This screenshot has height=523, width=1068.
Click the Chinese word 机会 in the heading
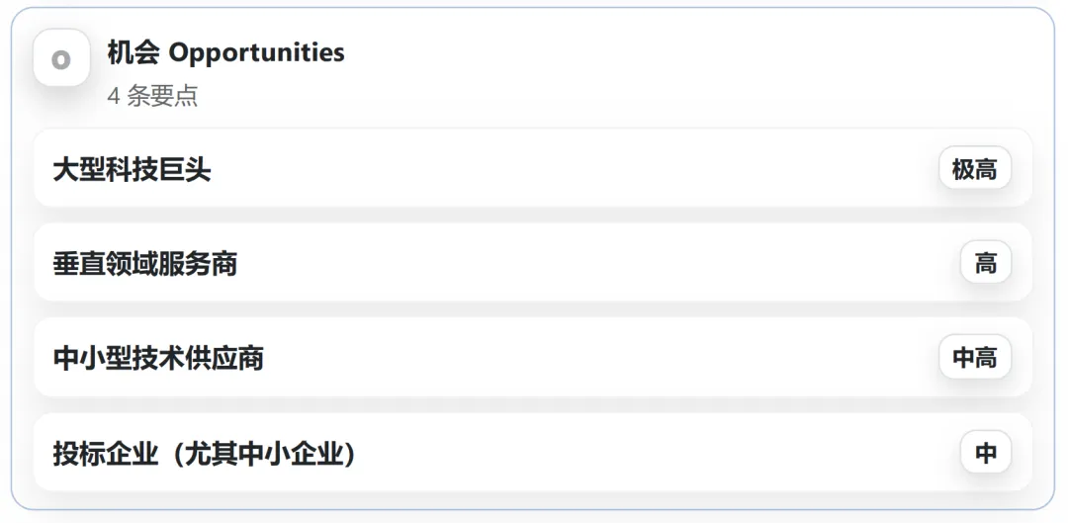[133, 52]
